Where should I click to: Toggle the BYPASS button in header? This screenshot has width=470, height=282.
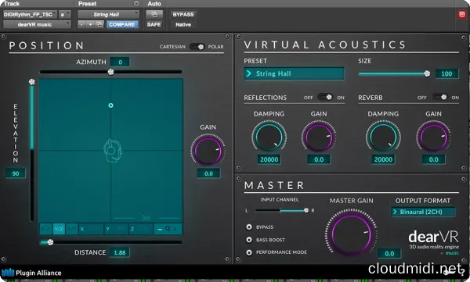pyautogui.click(x=183, y=14)
